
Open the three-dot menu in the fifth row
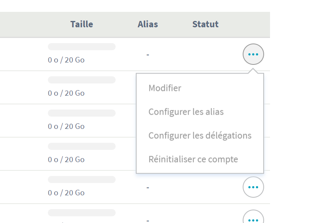pos(253,187)
